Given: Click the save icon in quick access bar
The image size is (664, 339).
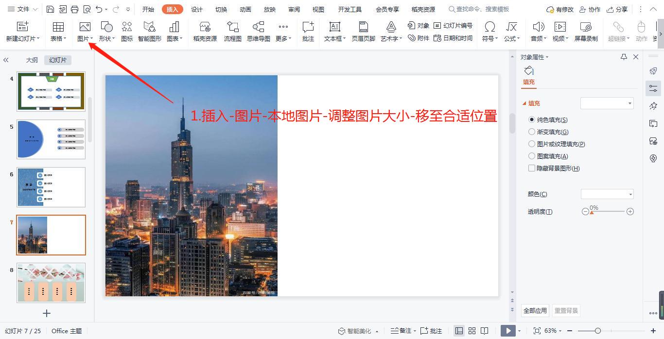Looking at the screenshot, I should [51, 9].
